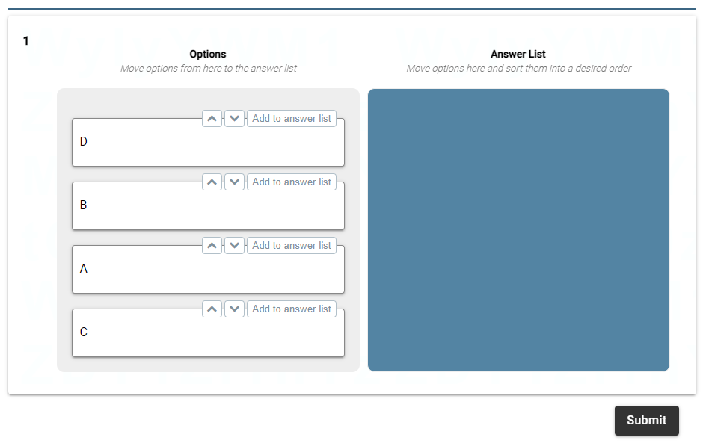Click the Options heading
The width and height of the screenshot is (706, 443).
(208, 54)
